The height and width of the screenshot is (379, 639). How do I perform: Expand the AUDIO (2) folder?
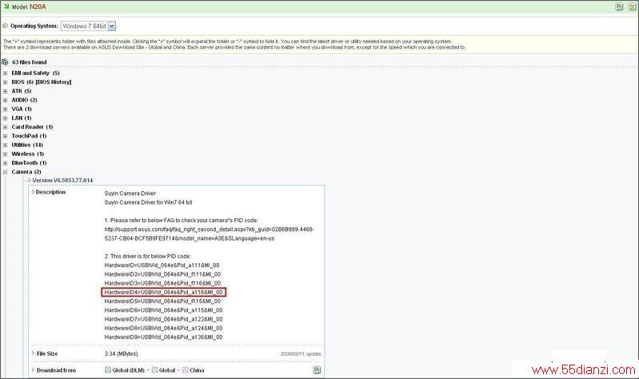[x=6, y=100]
